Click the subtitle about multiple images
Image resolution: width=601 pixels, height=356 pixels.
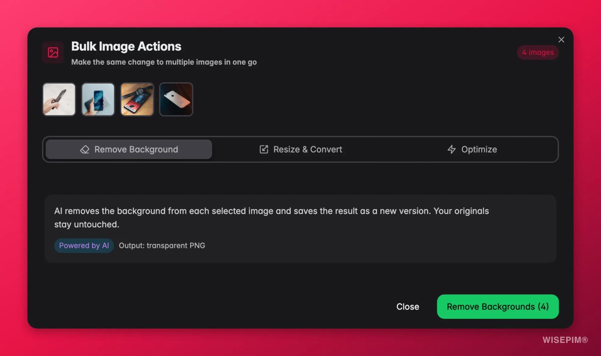coord(164,62)
